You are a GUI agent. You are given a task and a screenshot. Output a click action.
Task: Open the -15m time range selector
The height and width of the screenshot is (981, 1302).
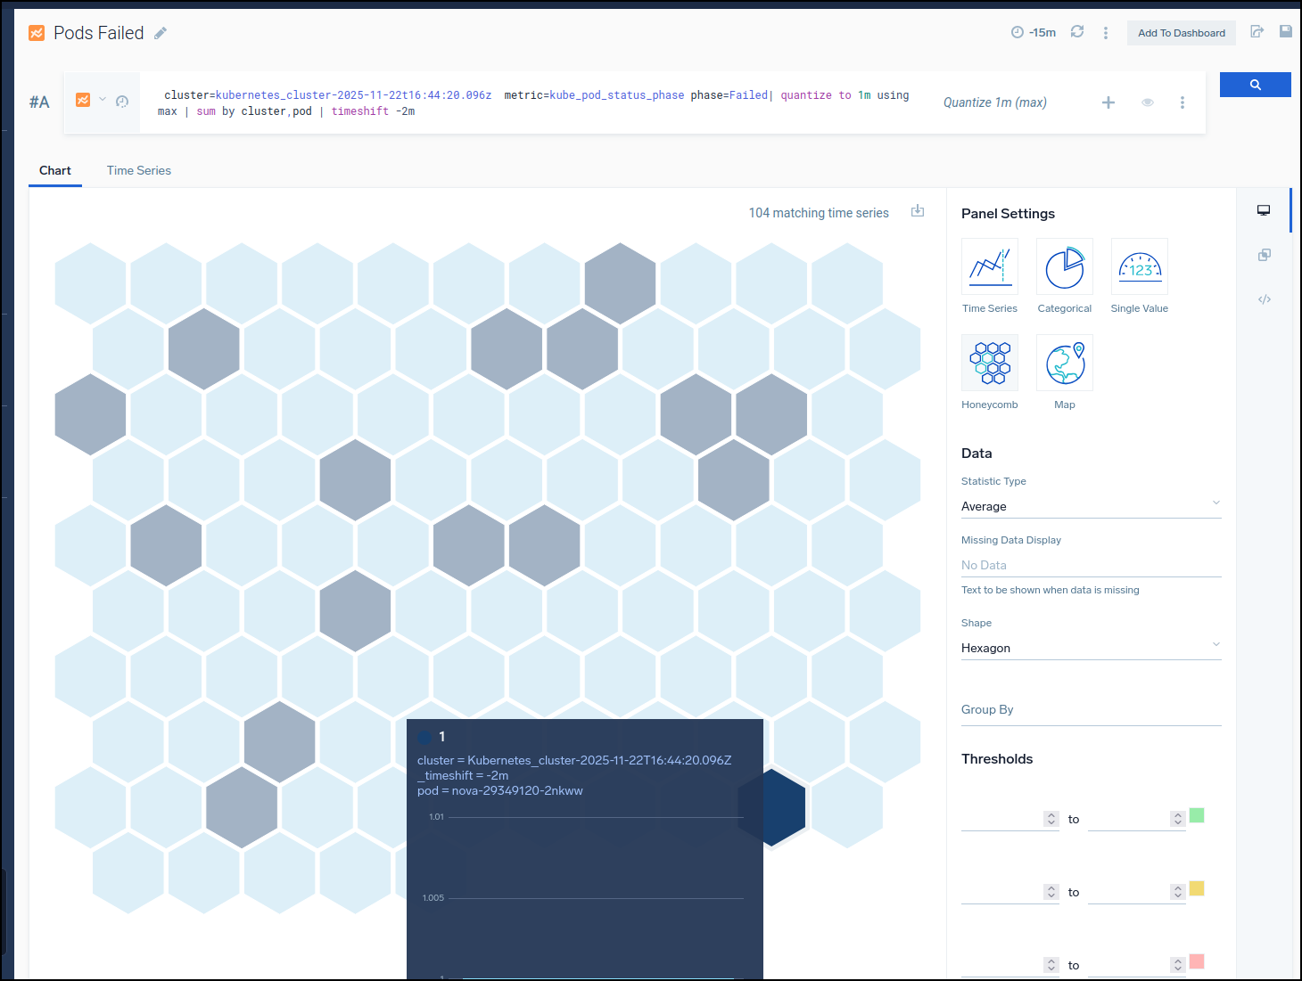[1034, 33]
